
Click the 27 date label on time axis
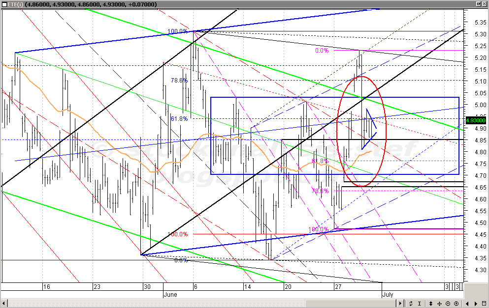338,287
